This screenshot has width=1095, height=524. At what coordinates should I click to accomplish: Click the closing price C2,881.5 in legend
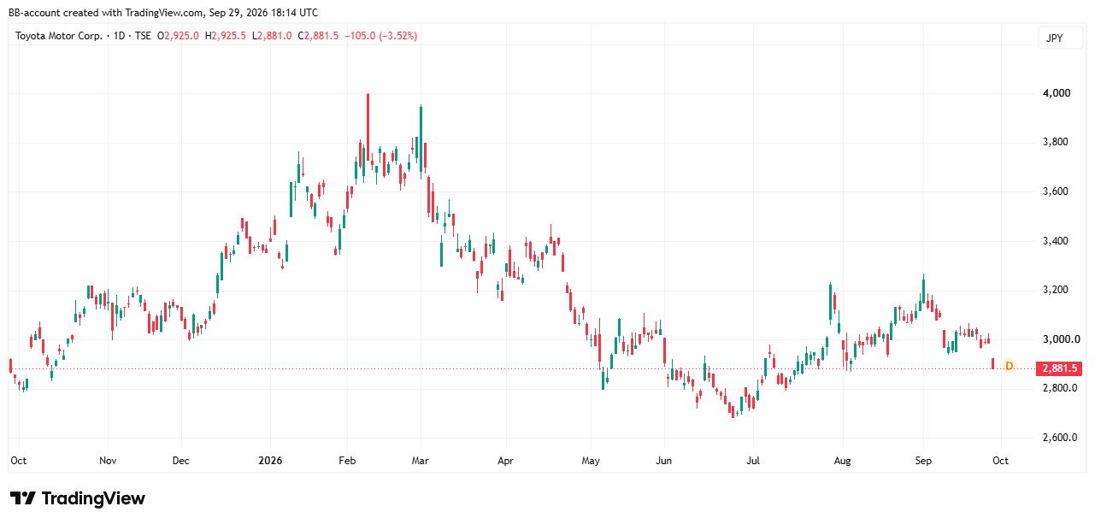tap(318, 36)
